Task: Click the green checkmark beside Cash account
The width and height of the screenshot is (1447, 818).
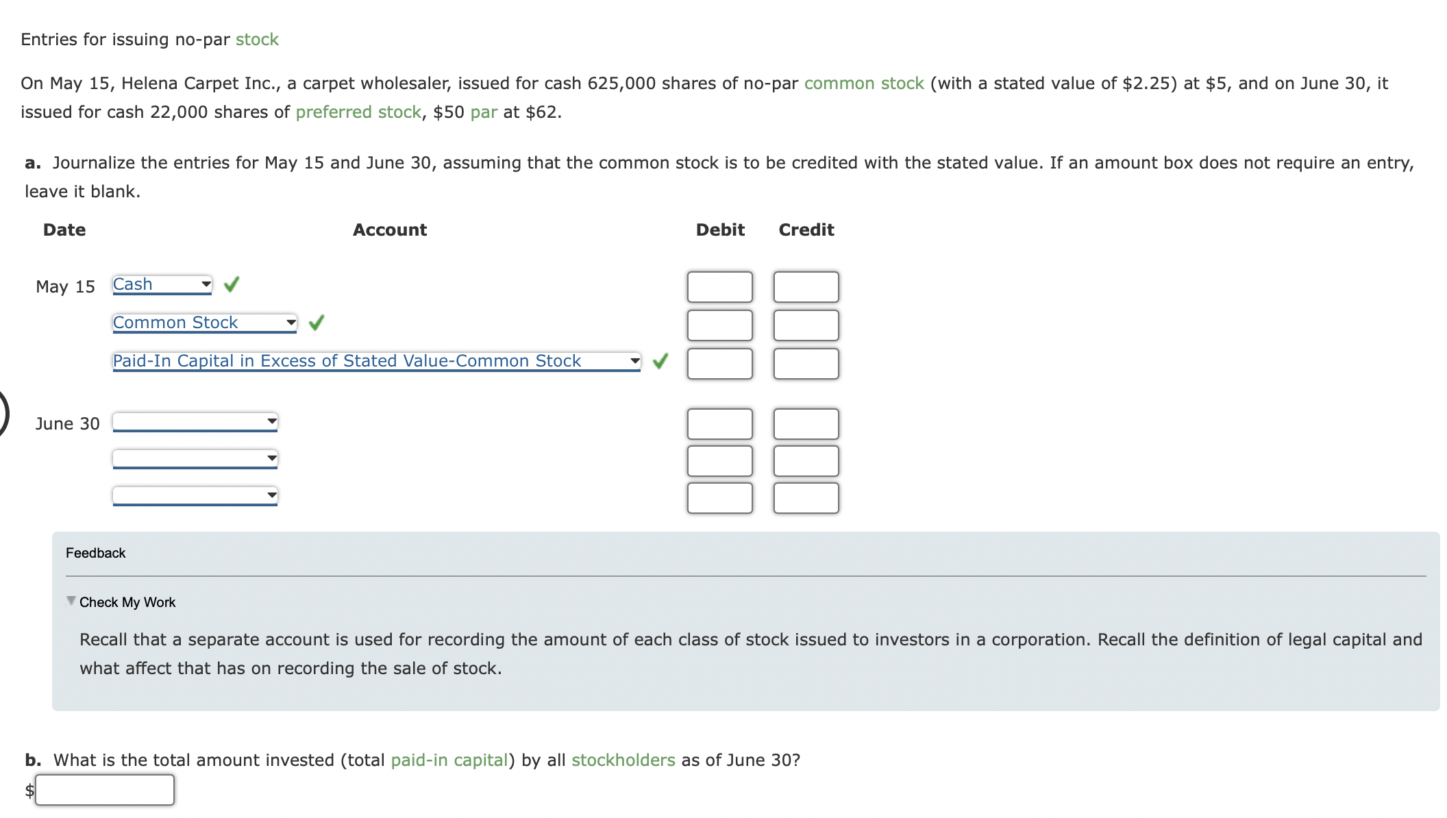Action: (x=230, y=285)
